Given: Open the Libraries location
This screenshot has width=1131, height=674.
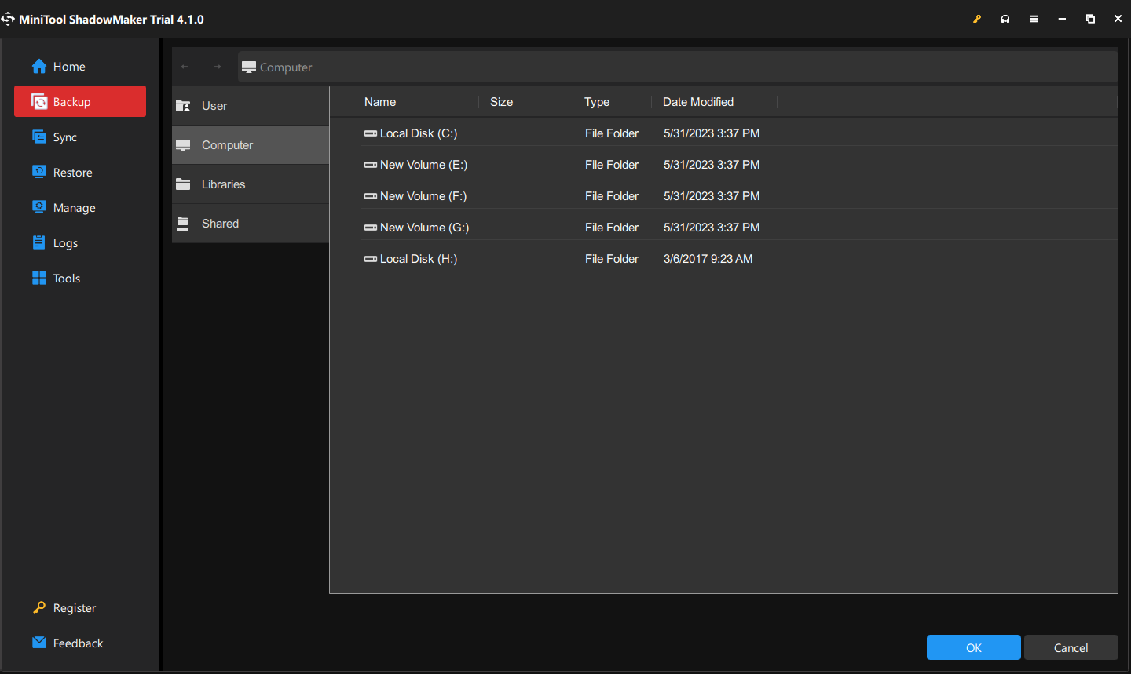Looking at the screenshot, I should [223, 184].
